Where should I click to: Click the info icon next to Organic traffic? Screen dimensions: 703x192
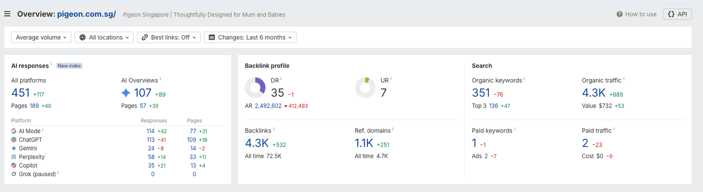point(624,79)
